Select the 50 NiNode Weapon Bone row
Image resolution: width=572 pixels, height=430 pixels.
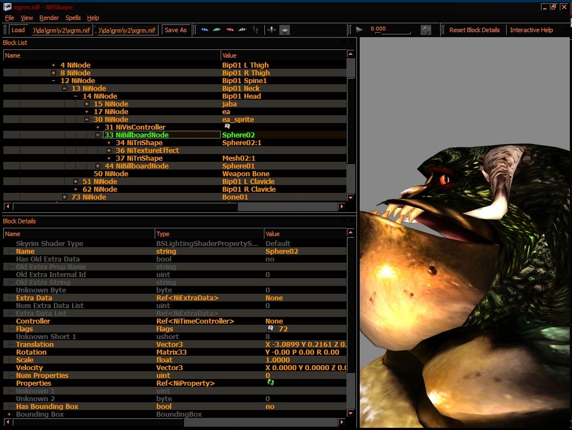tap(175, 173)
